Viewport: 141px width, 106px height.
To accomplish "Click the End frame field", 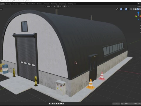I will click(137, 104).
